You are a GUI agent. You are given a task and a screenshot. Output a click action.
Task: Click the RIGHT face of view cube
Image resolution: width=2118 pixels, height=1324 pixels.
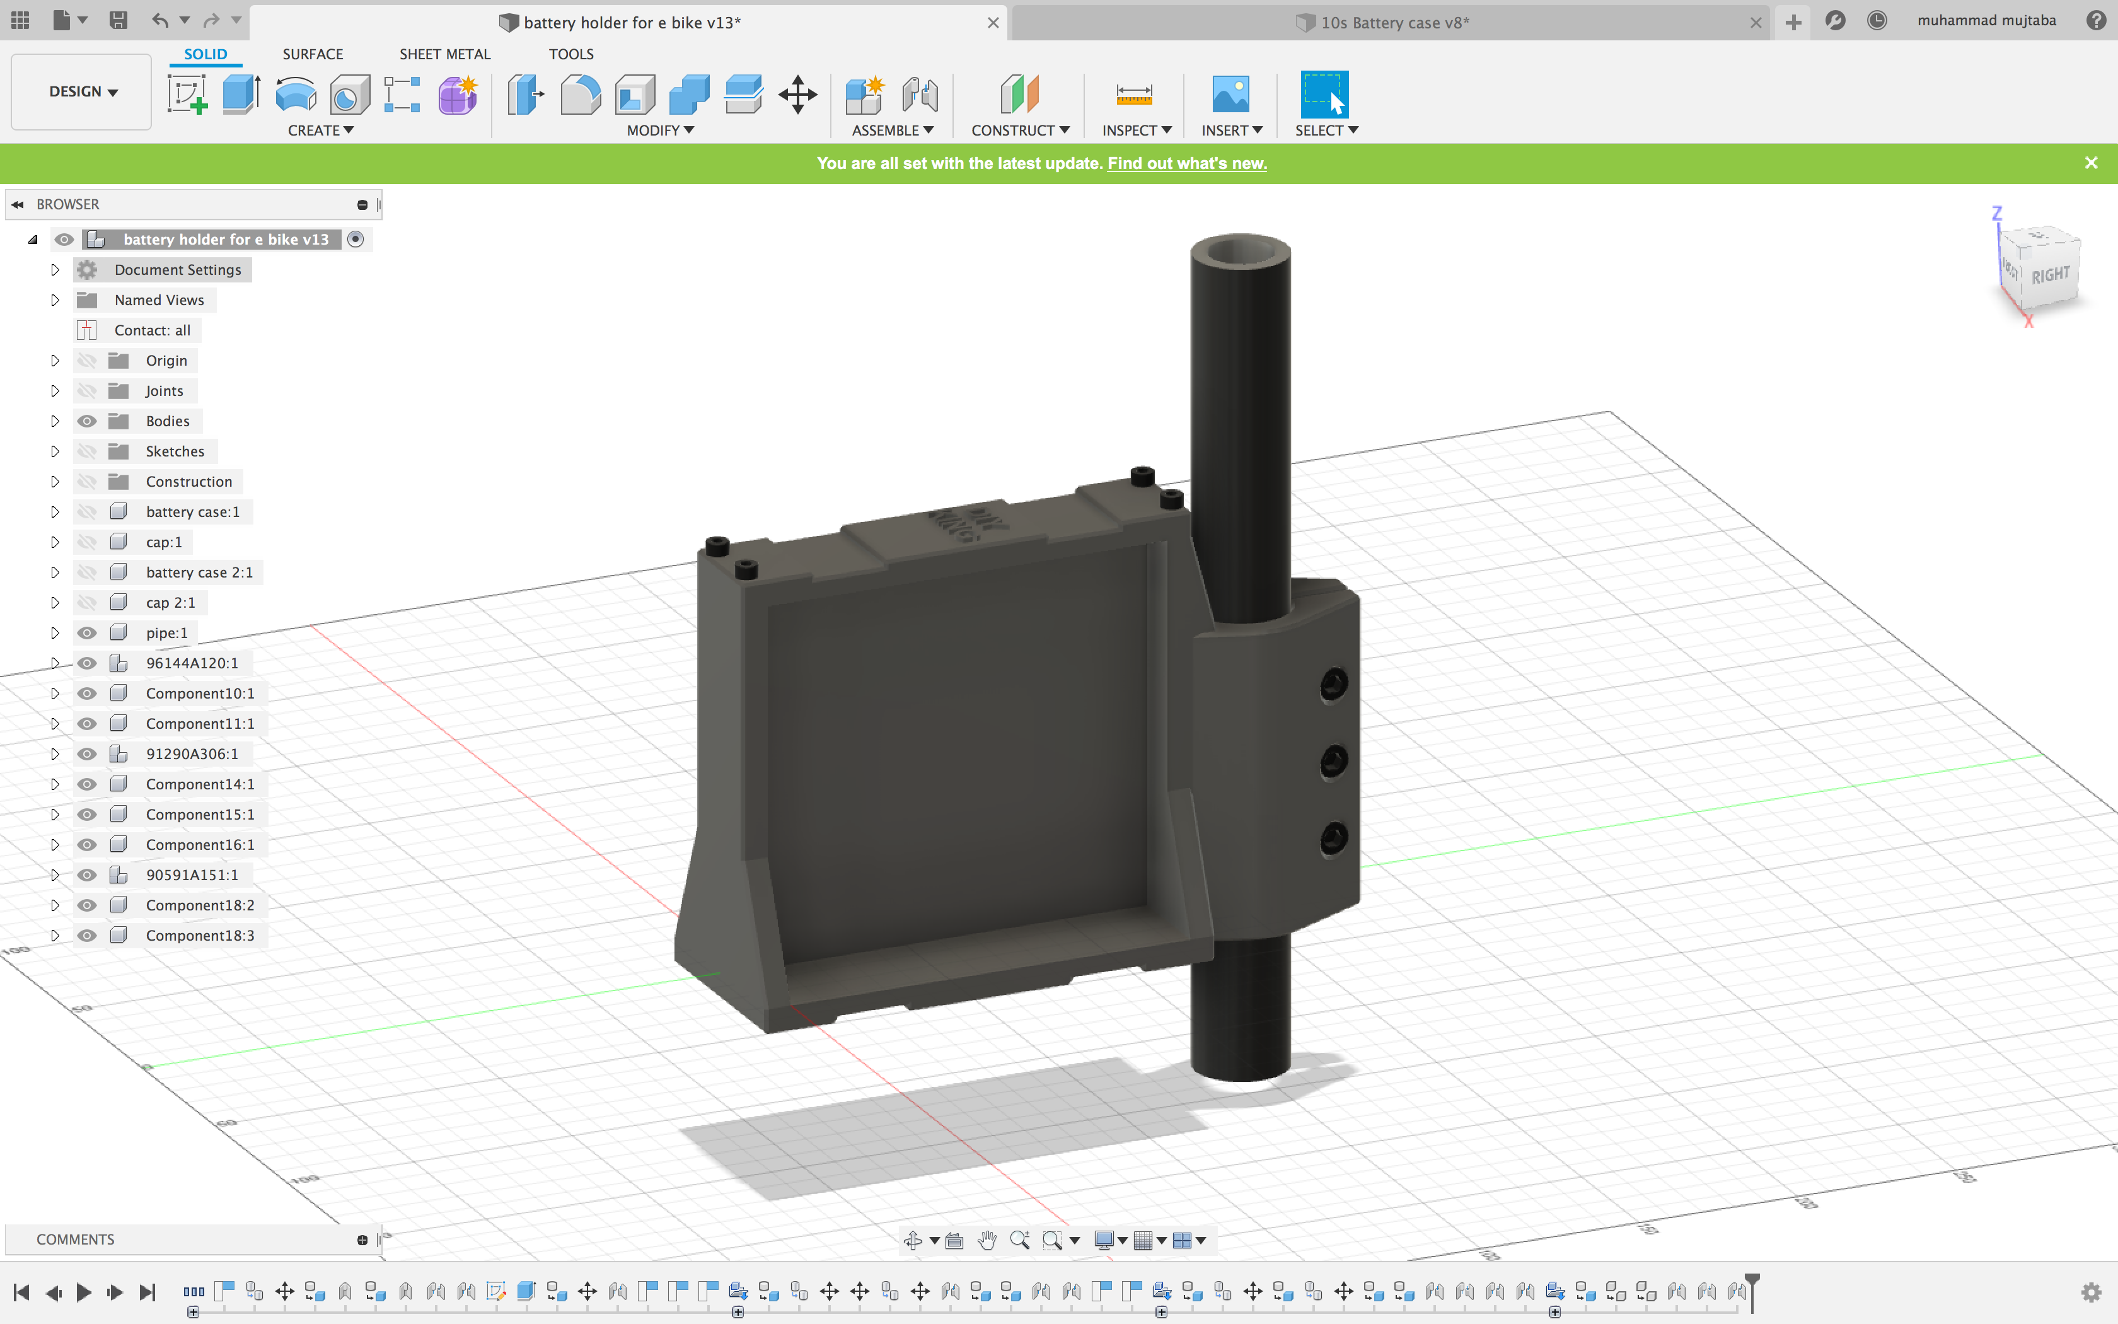(x=2050, y=275)
